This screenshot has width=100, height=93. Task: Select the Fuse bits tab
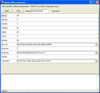tap(33, 6)
